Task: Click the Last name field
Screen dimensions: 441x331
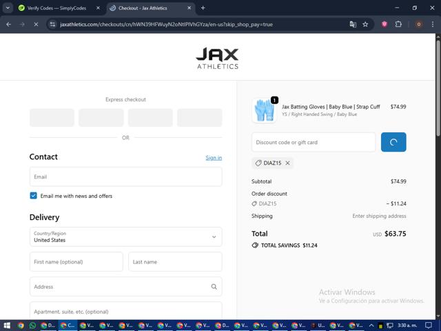Action: [175, 262]
